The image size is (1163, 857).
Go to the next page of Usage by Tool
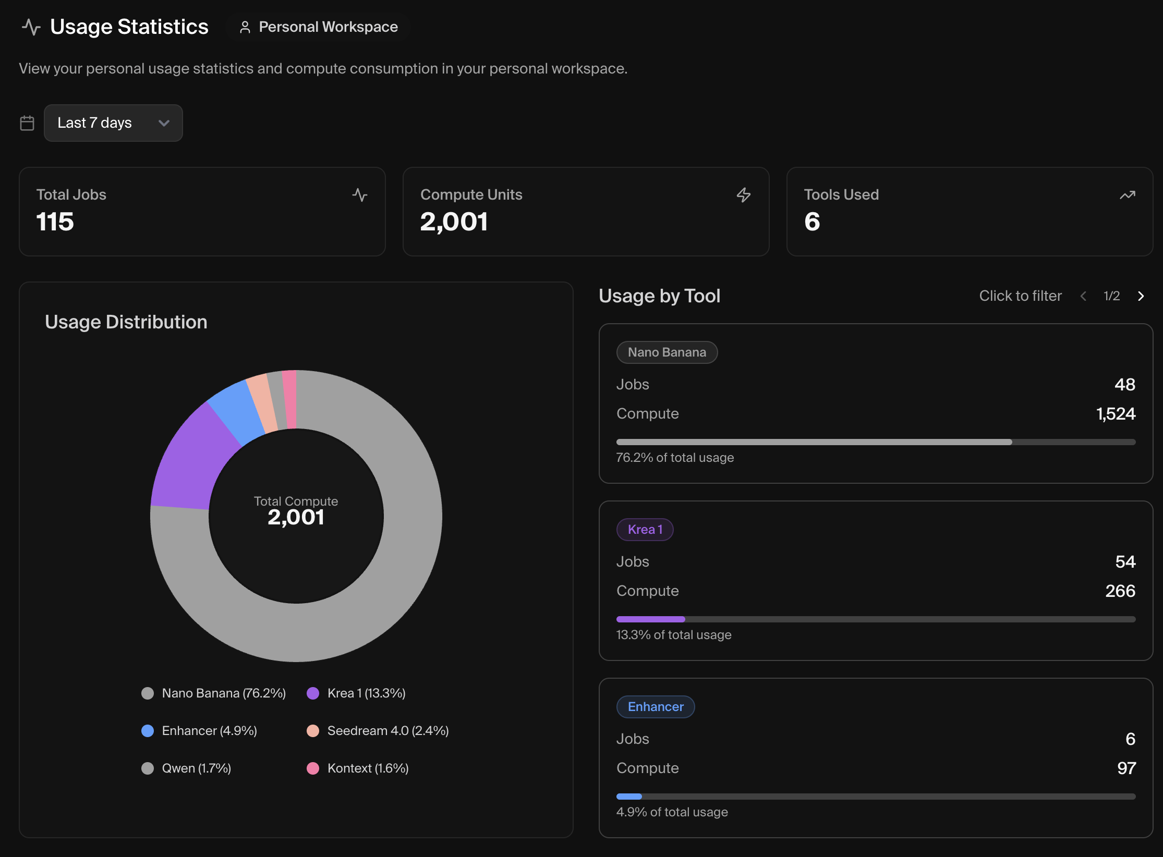point(1141,296)
